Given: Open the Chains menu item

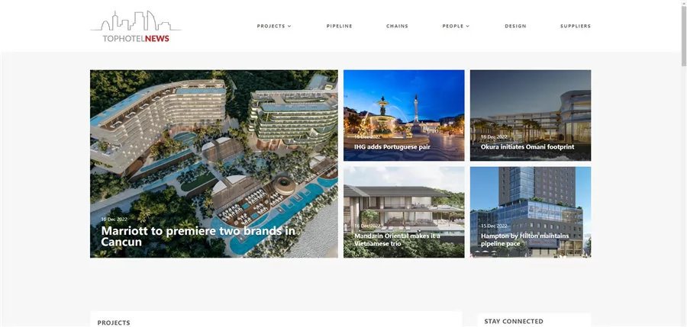Looking at the screenshot, I should 397,26.
